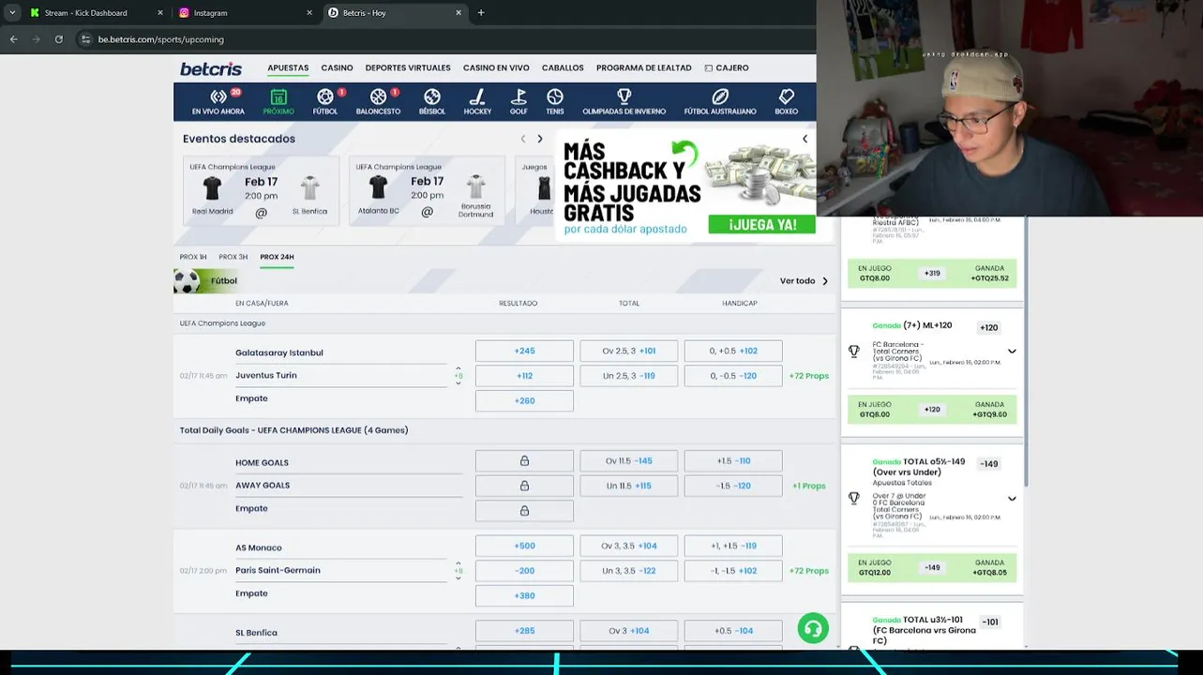Click the trophy icon on Total Corners bet
This screenshot has width=1203, height=675.
point(853,352)
